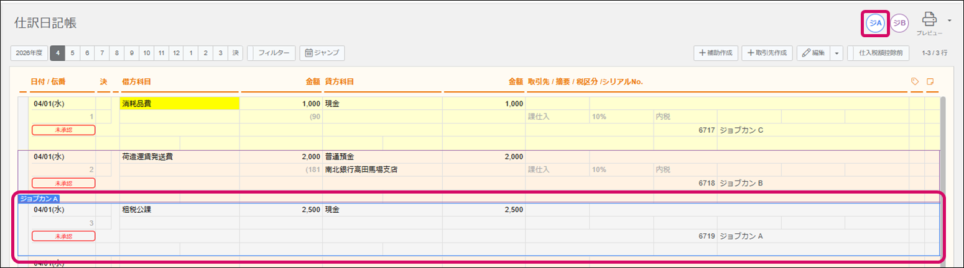Select the 決 settlement period tab
This screenshot has height=268, width=964.
[x=235, y=53]
